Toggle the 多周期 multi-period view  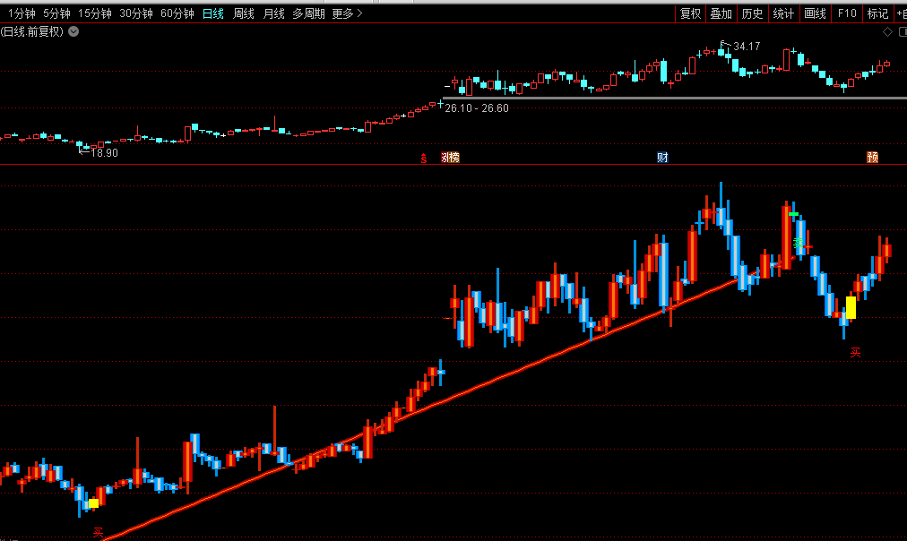pos(309,13)
